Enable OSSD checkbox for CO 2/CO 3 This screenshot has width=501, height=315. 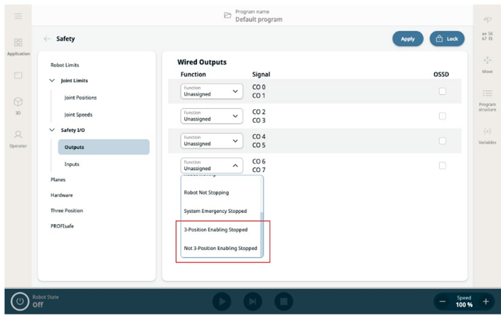tap(442, 116)
